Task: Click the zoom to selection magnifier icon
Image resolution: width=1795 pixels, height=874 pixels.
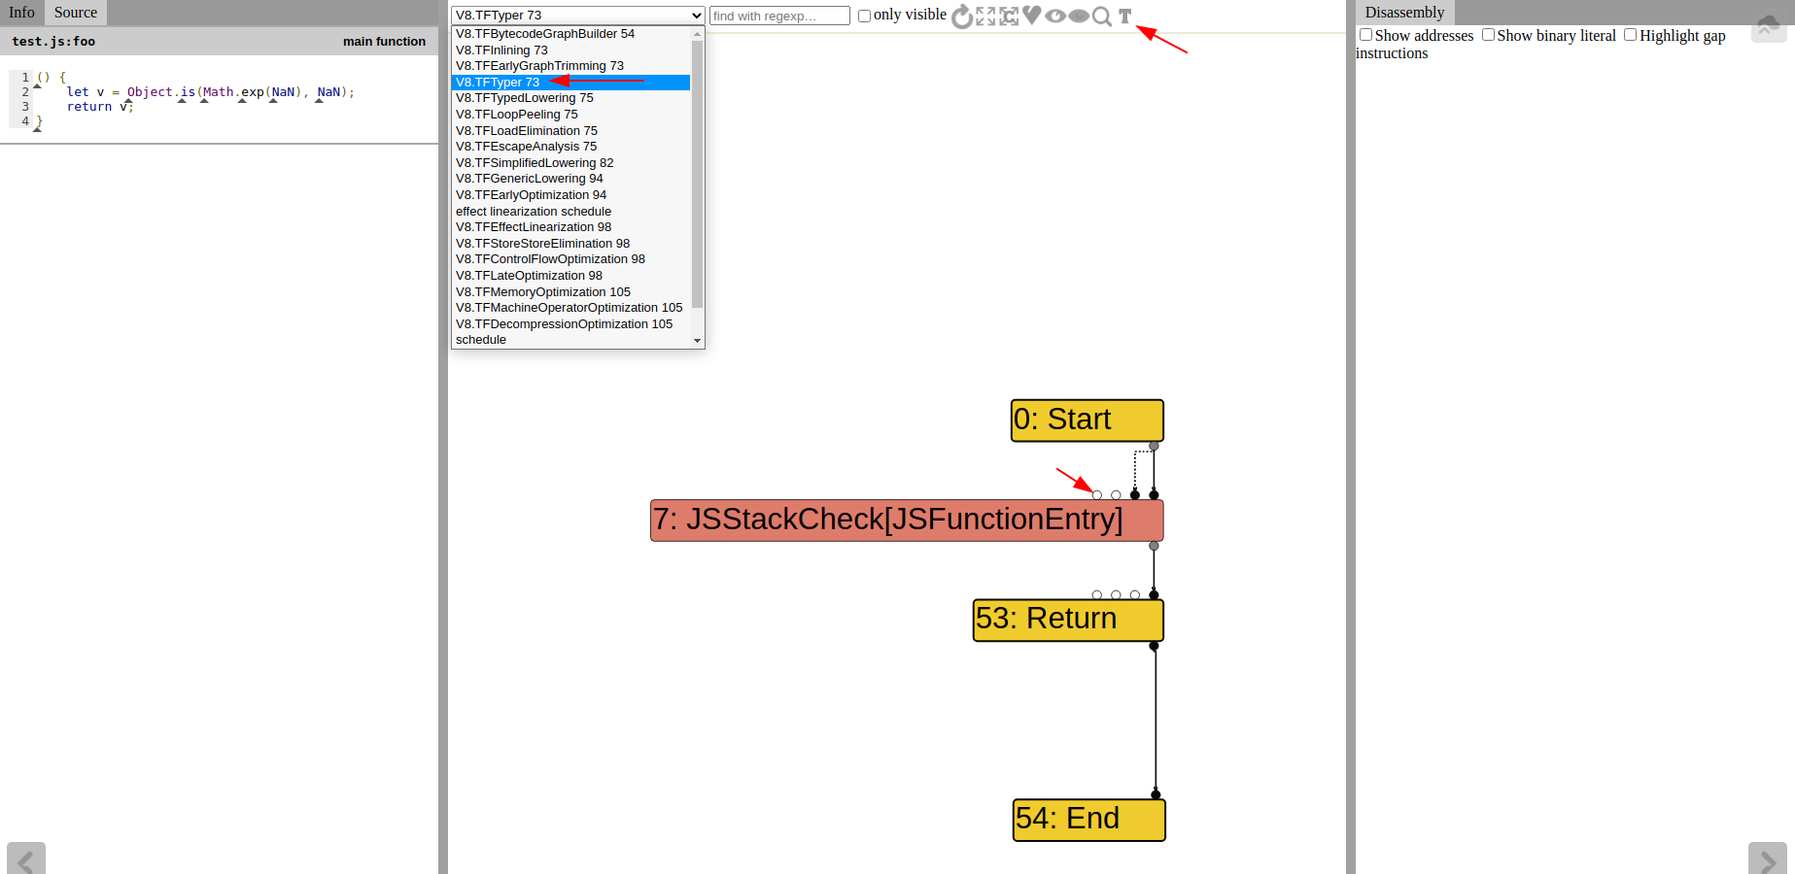Action: click(x=1102, y=17)
